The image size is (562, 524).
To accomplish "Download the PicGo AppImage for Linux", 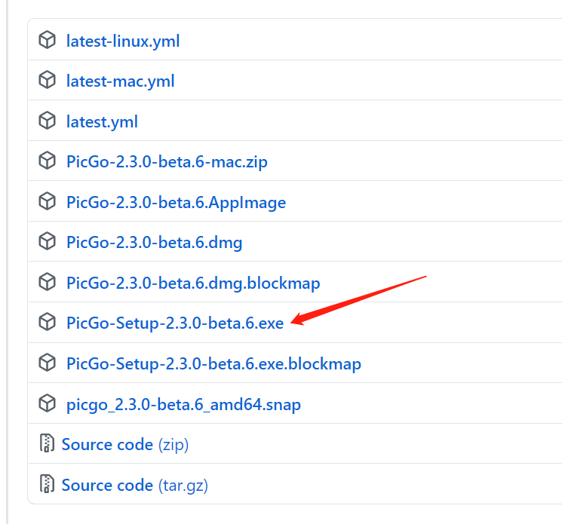I will [x=176, y=202].
